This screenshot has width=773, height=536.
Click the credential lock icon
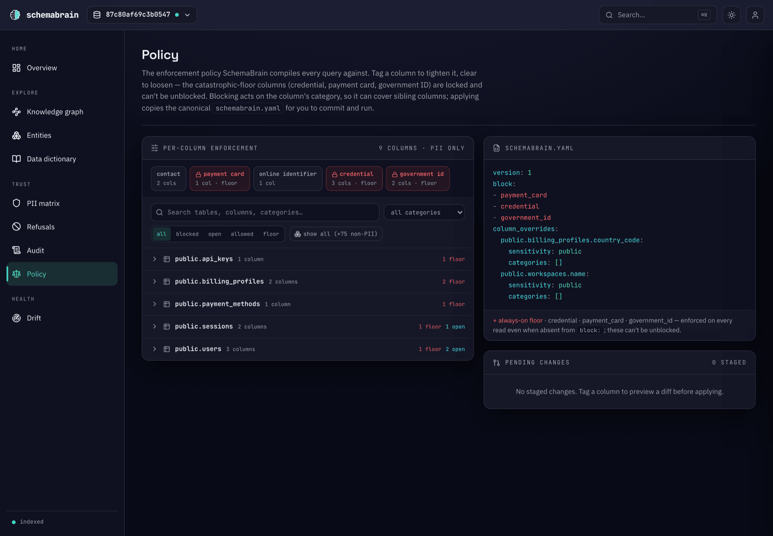(335, 175)
